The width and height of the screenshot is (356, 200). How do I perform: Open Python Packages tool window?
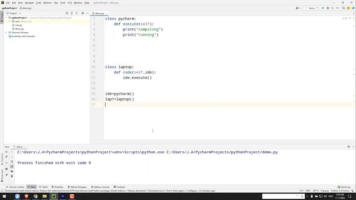[x=77, y=187]
